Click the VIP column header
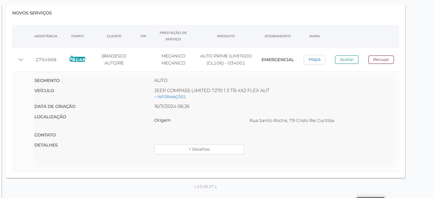 coord(143,36)
